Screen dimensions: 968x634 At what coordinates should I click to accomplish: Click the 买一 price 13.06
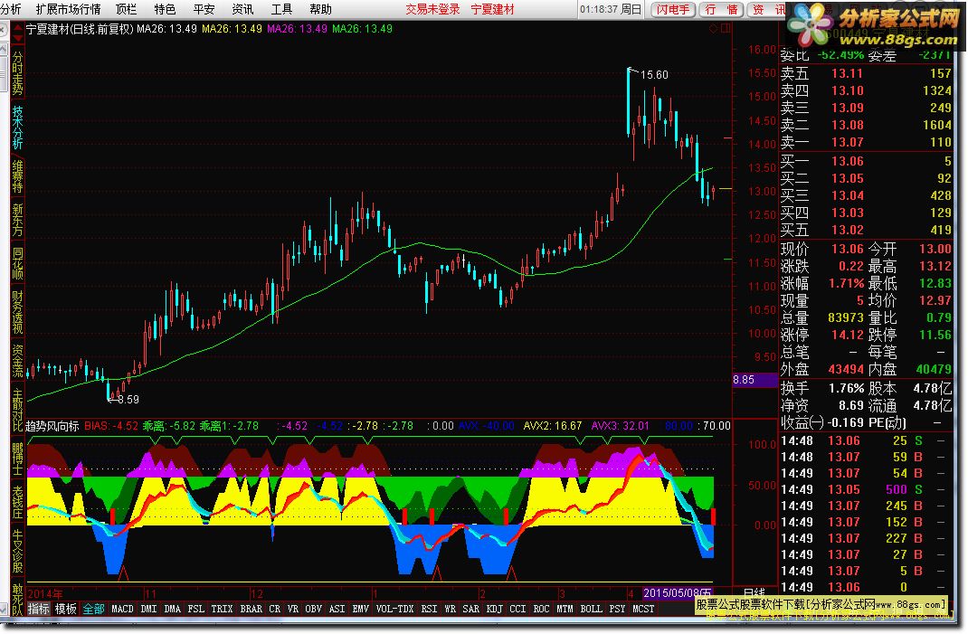point(847,161)
